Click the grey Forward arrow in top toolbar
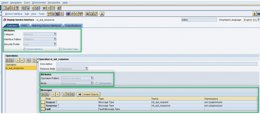Screen dimensions: 260x114 point(48,8)
